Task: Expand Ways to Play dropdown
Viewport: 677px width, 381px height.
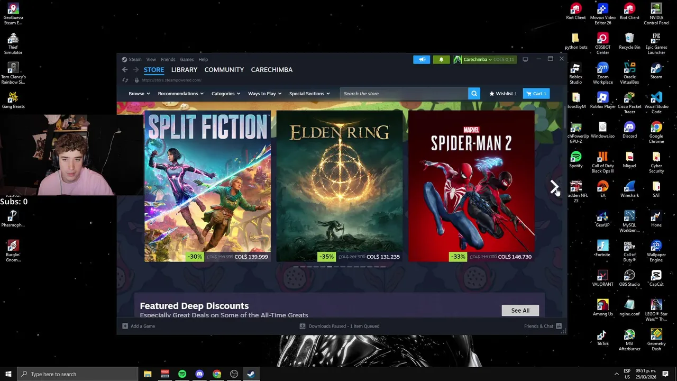Action: pos(264,94)
